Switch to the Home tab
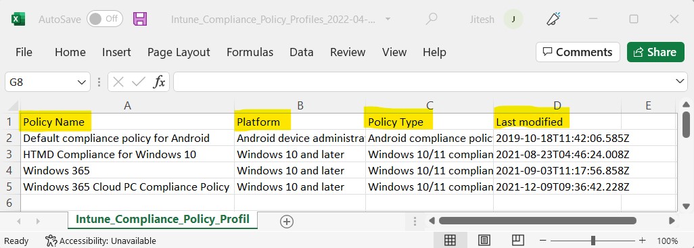This screenshot has width=694, height=248. coord(70,52)
